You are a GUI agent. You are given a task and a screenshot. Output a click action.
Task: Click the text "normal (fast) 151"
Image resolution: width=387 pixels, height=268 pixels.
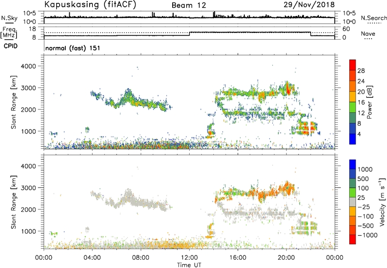point(73,48)
